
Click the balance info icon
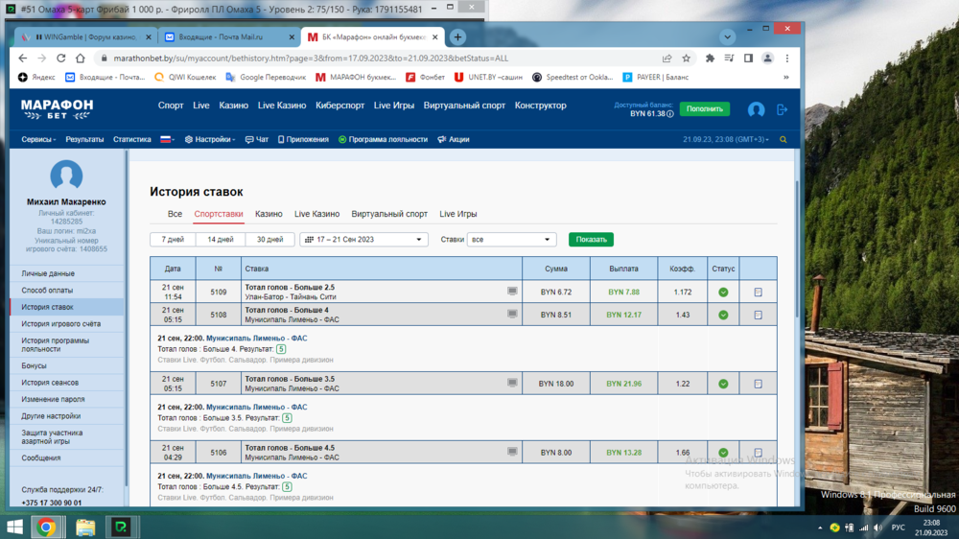(x=669, y=114)
